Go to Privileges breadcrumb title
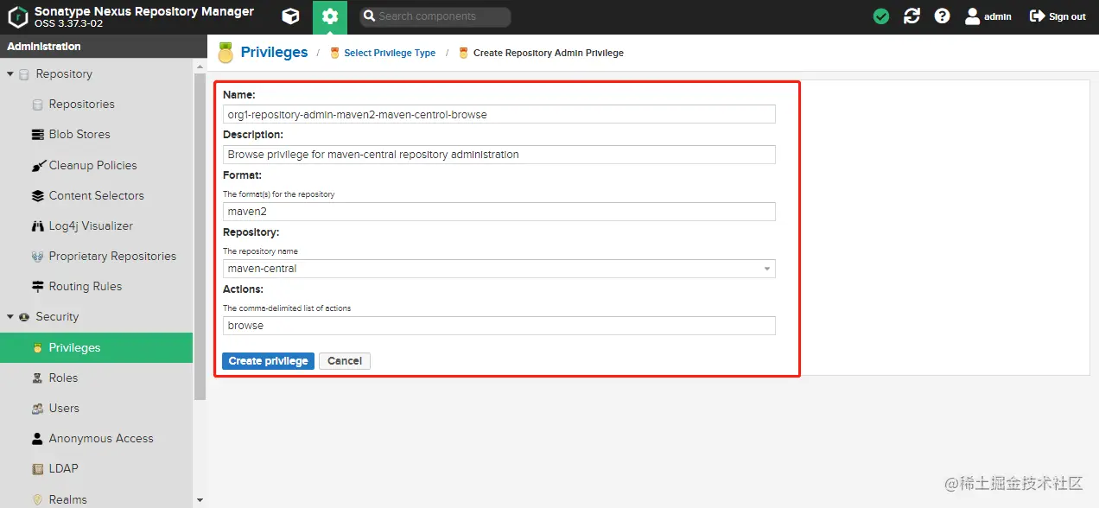Screen dimensions: 1099x508 274,53
